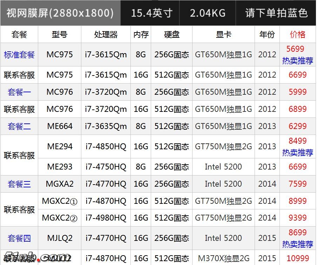
Task: Select the 标准套餐 package link
Action: 19,55
